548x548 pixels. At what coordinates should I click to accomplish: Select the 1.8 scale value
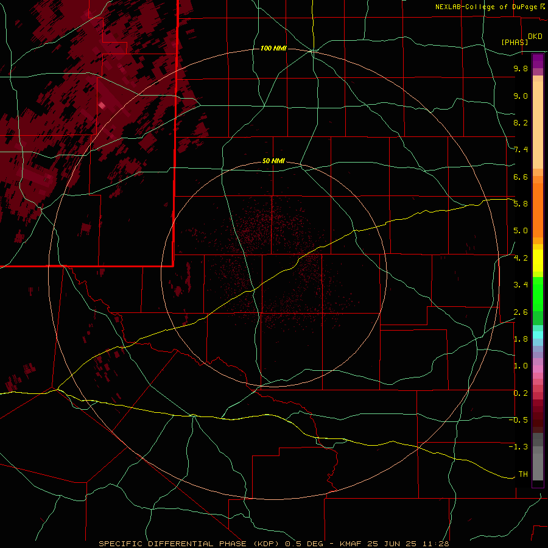[x=521, y=339]
